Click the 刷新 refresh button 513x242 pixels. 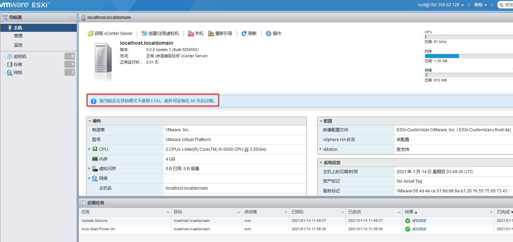(x=249, y=34)
